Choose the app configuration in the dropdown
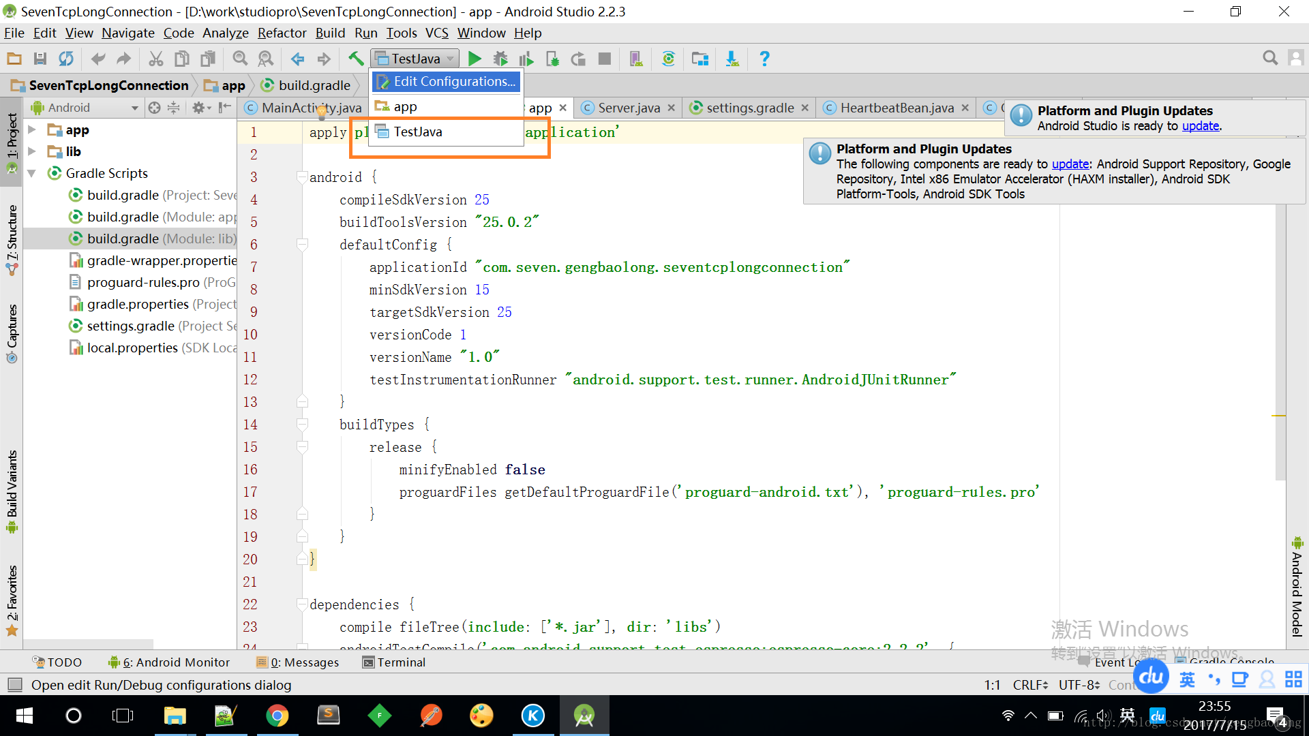The height and width of the screenshot is (736, 1309). [446, 107]
